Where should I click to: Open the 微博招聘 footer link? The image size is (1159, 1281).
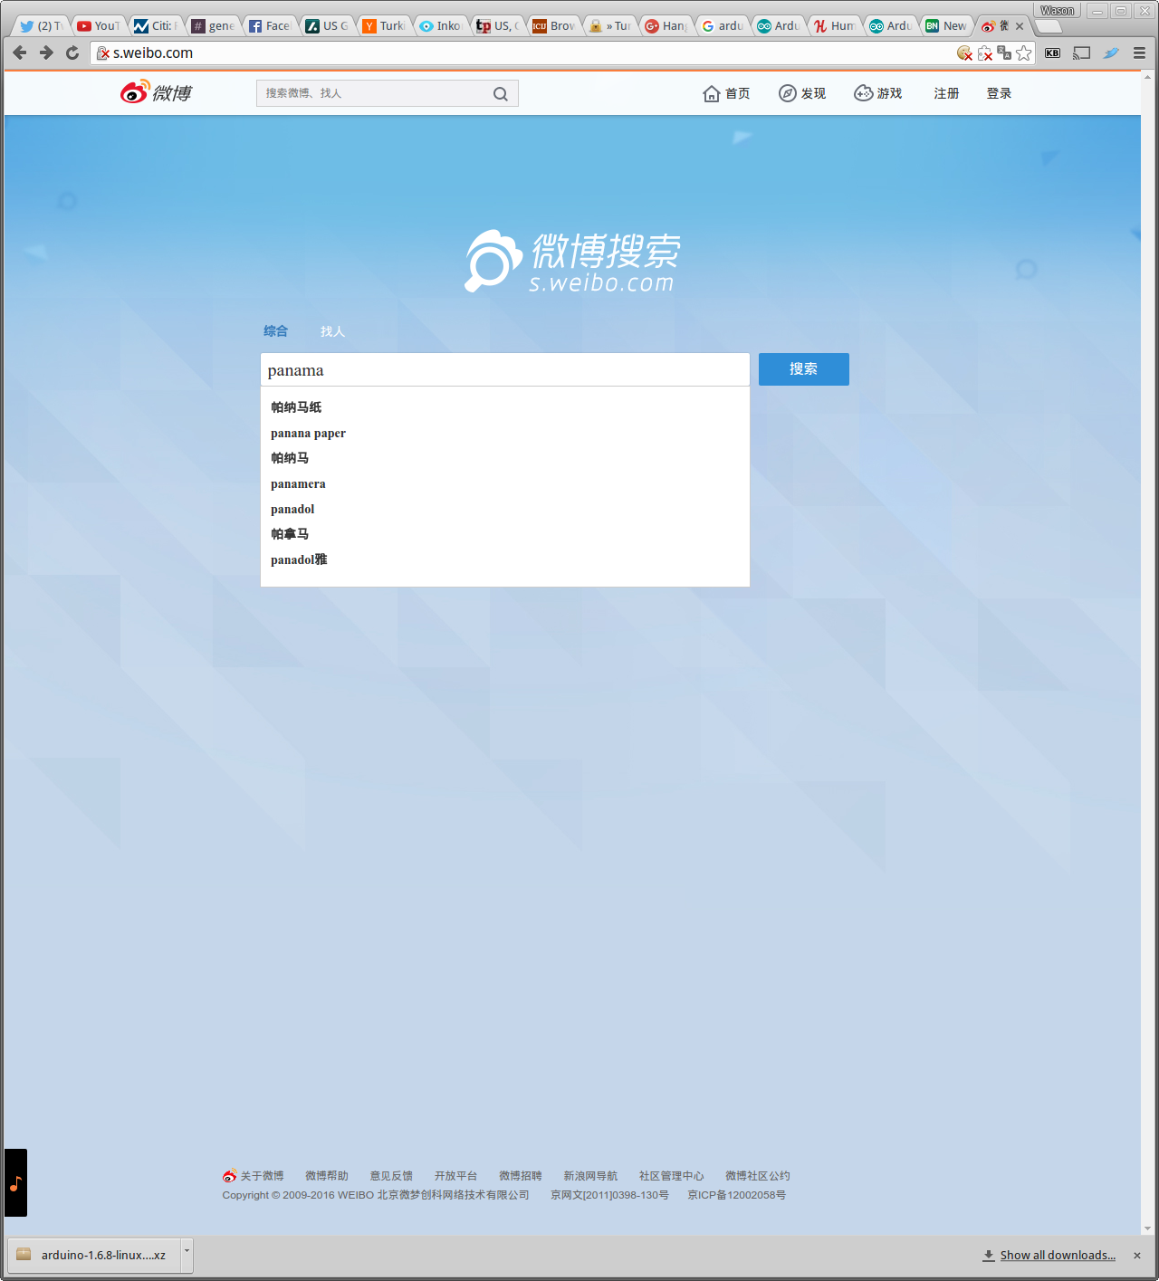pyautogui.click(x=521, y=1176)
